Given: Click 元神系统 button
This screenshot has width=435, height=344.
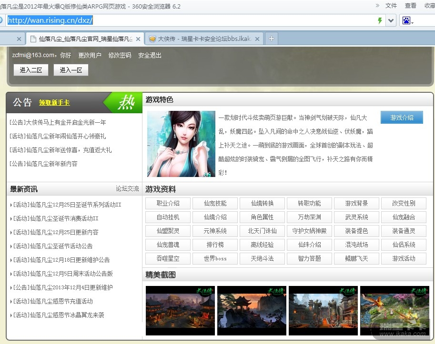Looking at the screenshot, I should click(215, 231).
